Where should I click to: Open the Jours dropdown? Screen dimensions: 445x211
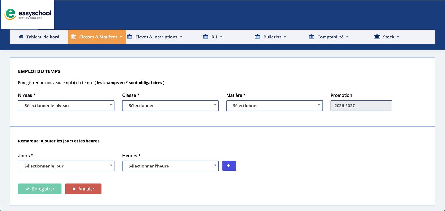tap(66, 166)
